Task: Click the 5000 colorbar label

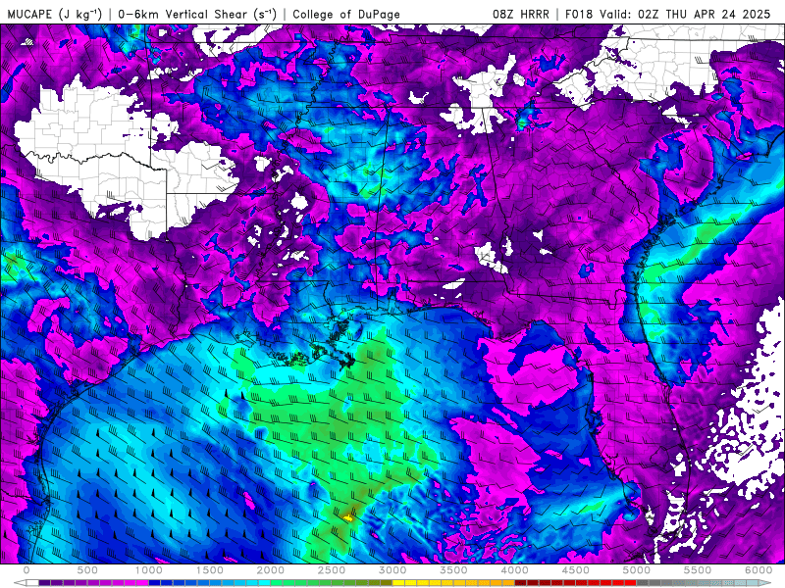Action: click(637, 570)
